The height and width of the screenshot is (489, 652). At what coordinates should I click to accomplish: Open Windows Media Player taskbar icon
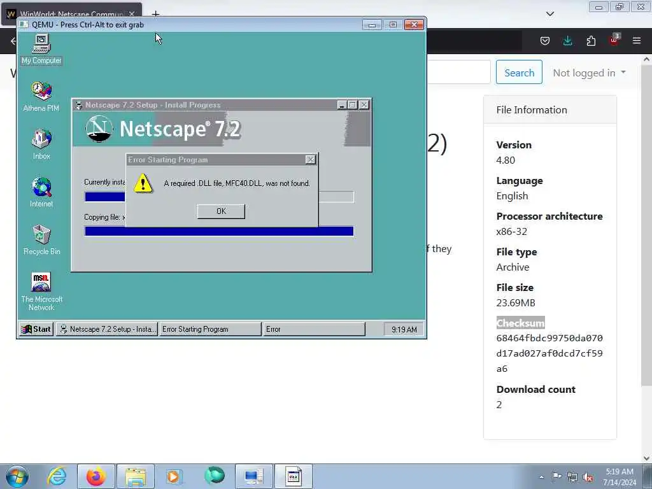[x=174, y=476]
